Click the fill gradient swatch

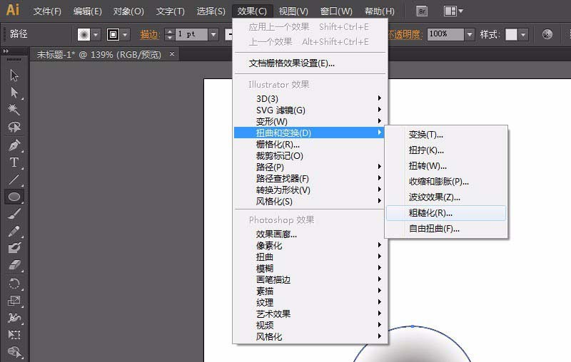point(84,34)
